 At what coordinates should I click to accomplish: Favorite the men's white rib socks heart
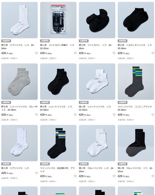[36, 53]
